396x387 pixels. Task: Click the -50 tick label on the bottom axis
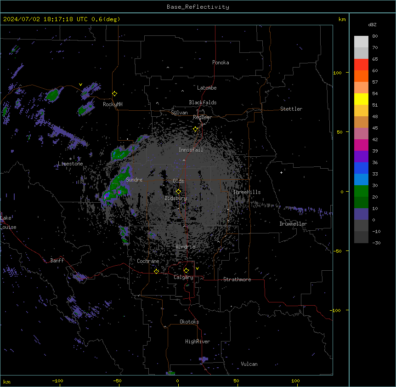[x=117, y=381]
